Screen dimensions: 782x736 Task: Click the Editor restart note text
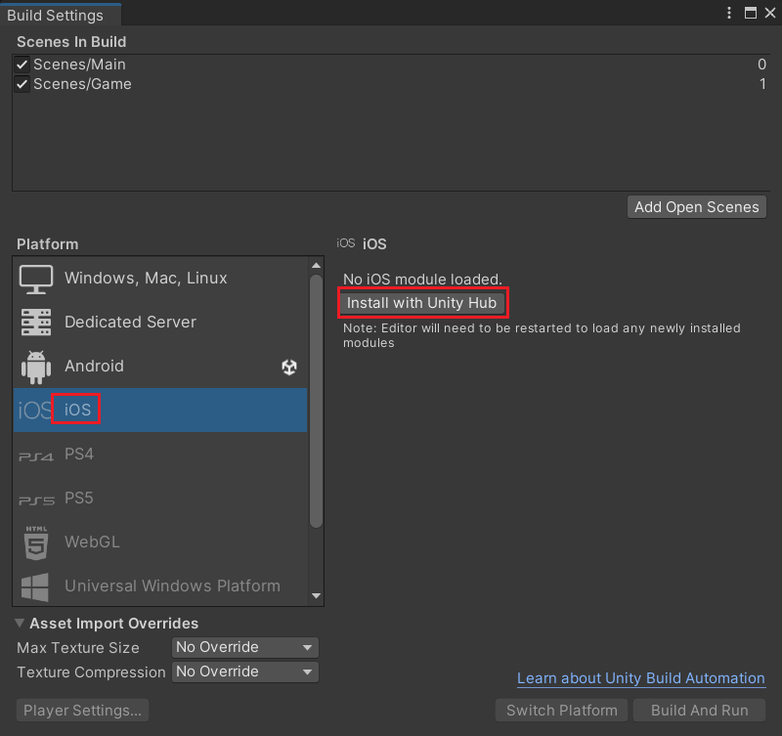[542, 335]
